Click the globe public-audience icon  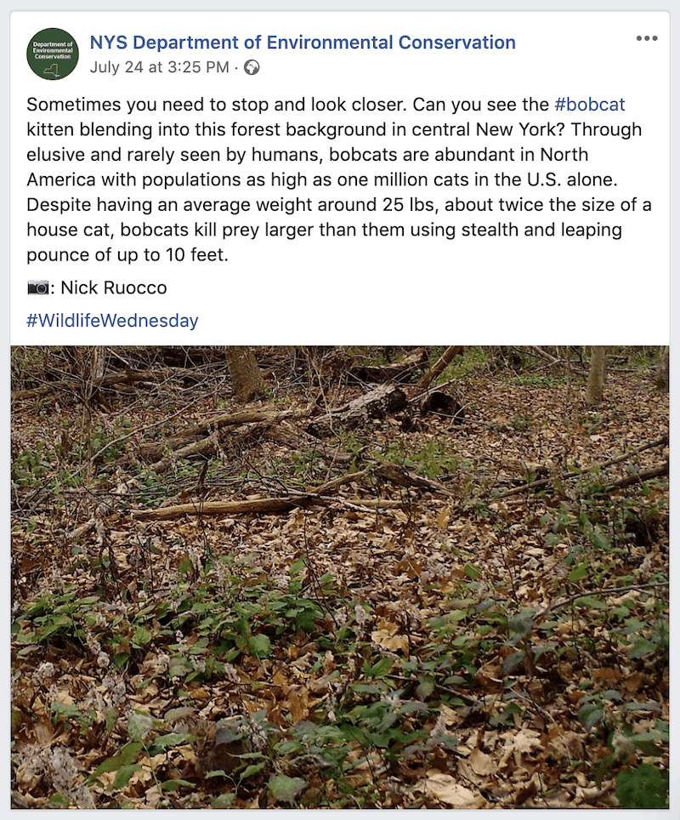click(x=252, y=67)
